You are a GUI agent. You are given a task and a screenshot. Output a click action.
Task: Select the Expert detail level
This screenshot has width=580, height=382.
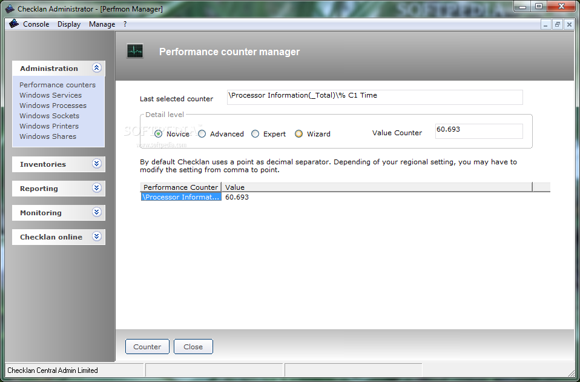tap(255, 134)
